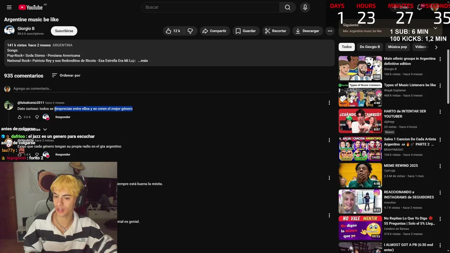Show more filter chips with arrow
The image size is (450, 253).
pyautogui.click(x=436, y=47)
